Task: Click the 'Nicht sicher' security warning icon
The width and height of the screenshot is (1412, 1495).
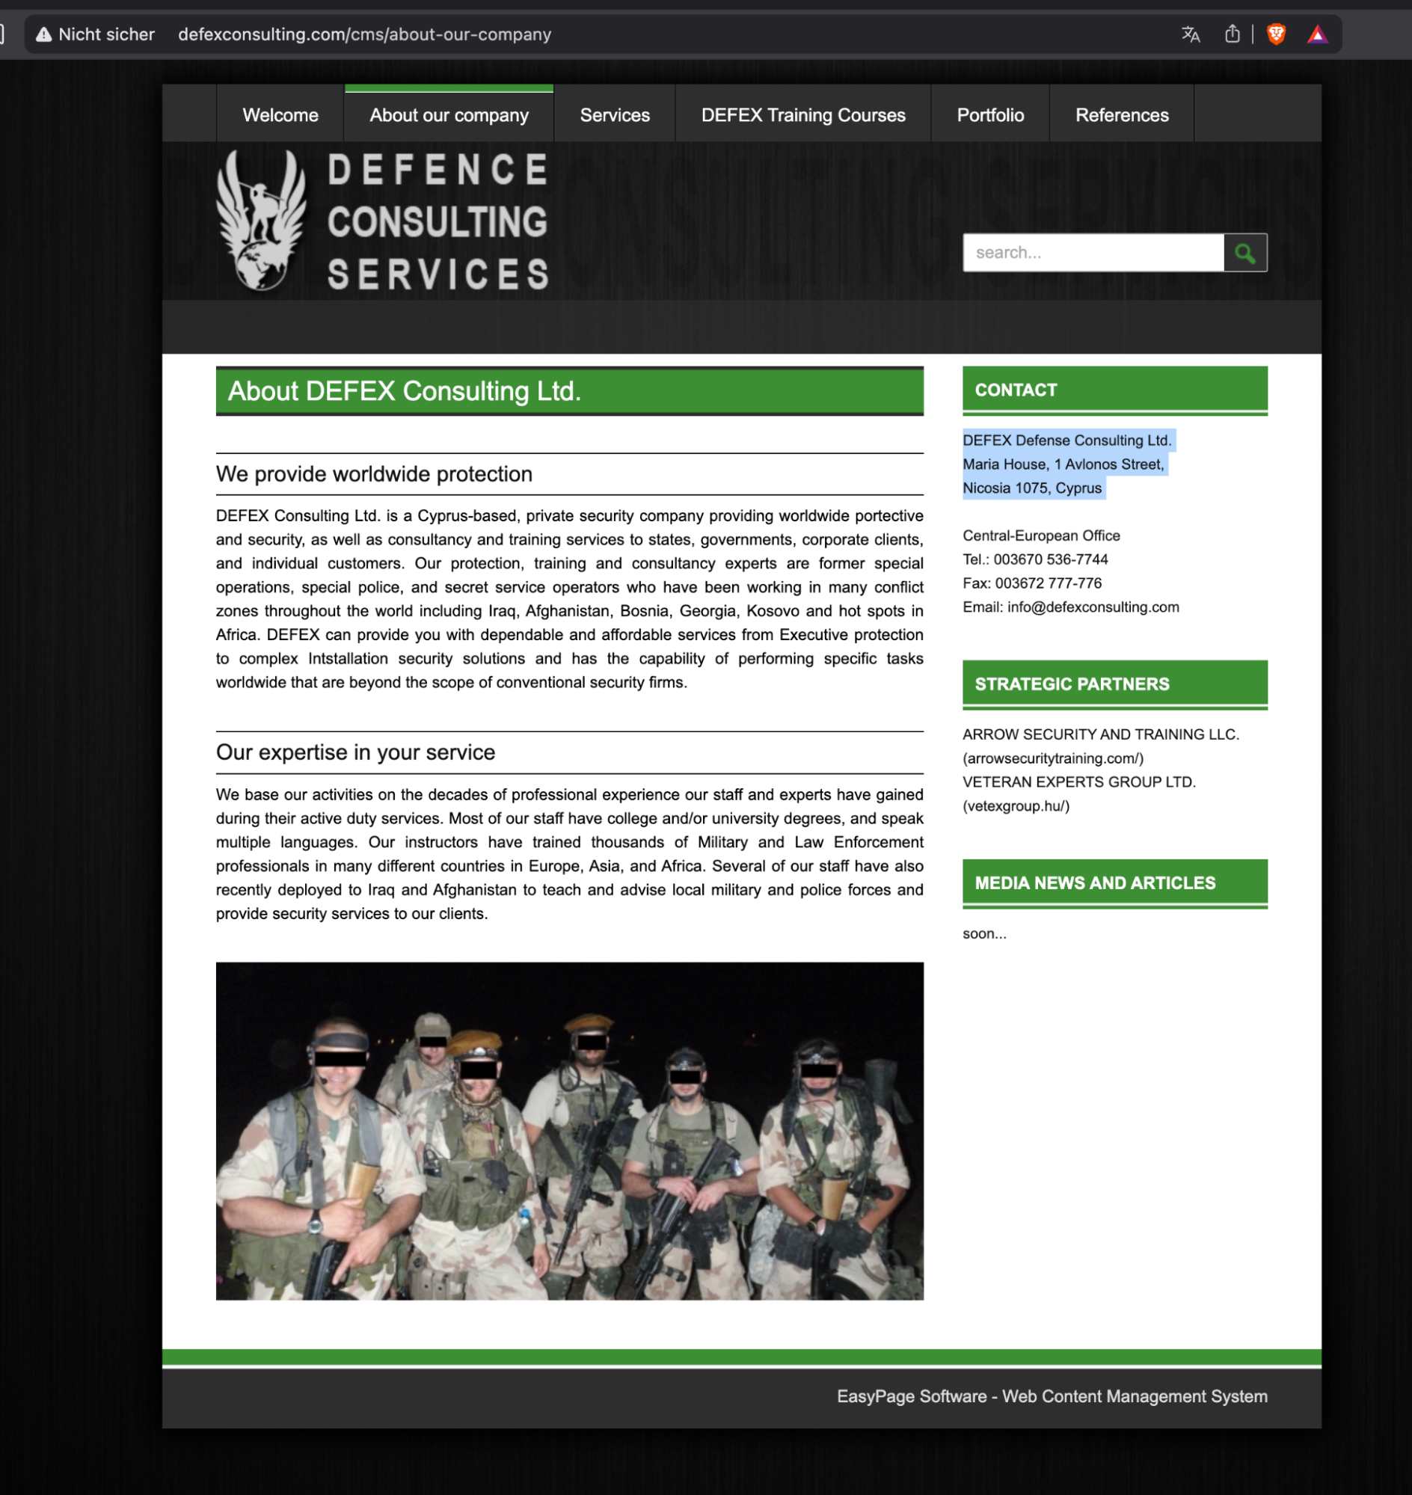Action: (44, 34)
